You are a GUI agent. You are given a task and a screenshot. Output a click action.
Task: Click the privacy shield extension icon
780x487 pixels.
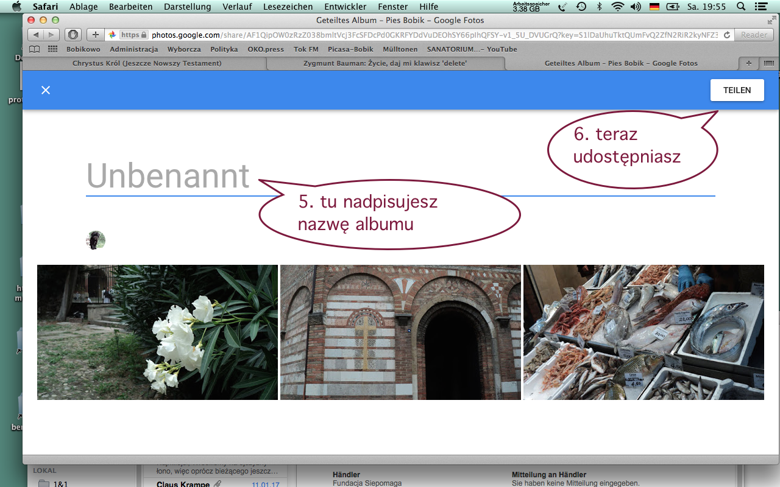click(x=73, y=35)
